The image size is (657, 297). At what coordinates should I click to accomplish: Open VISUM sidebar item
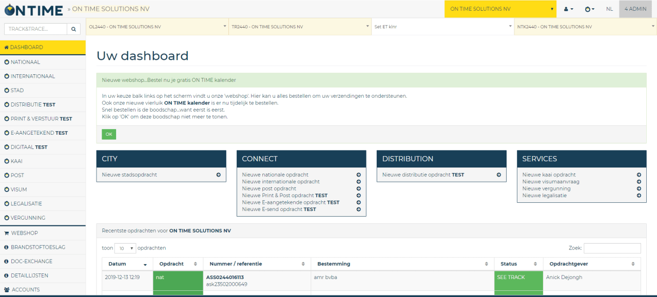[43, 189]
